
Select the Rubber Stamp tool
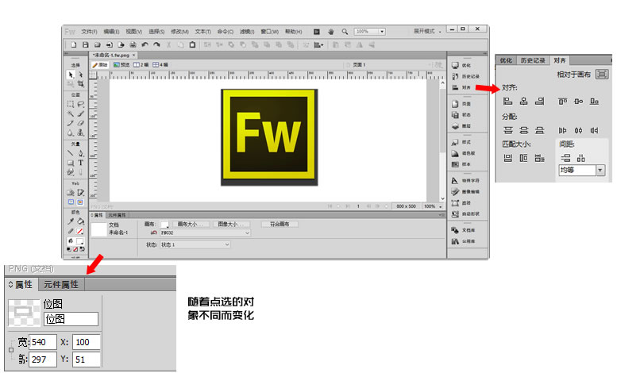[x=80, y=133]
